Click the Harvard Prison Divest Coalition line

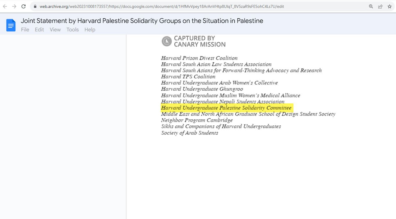[199, 58]
